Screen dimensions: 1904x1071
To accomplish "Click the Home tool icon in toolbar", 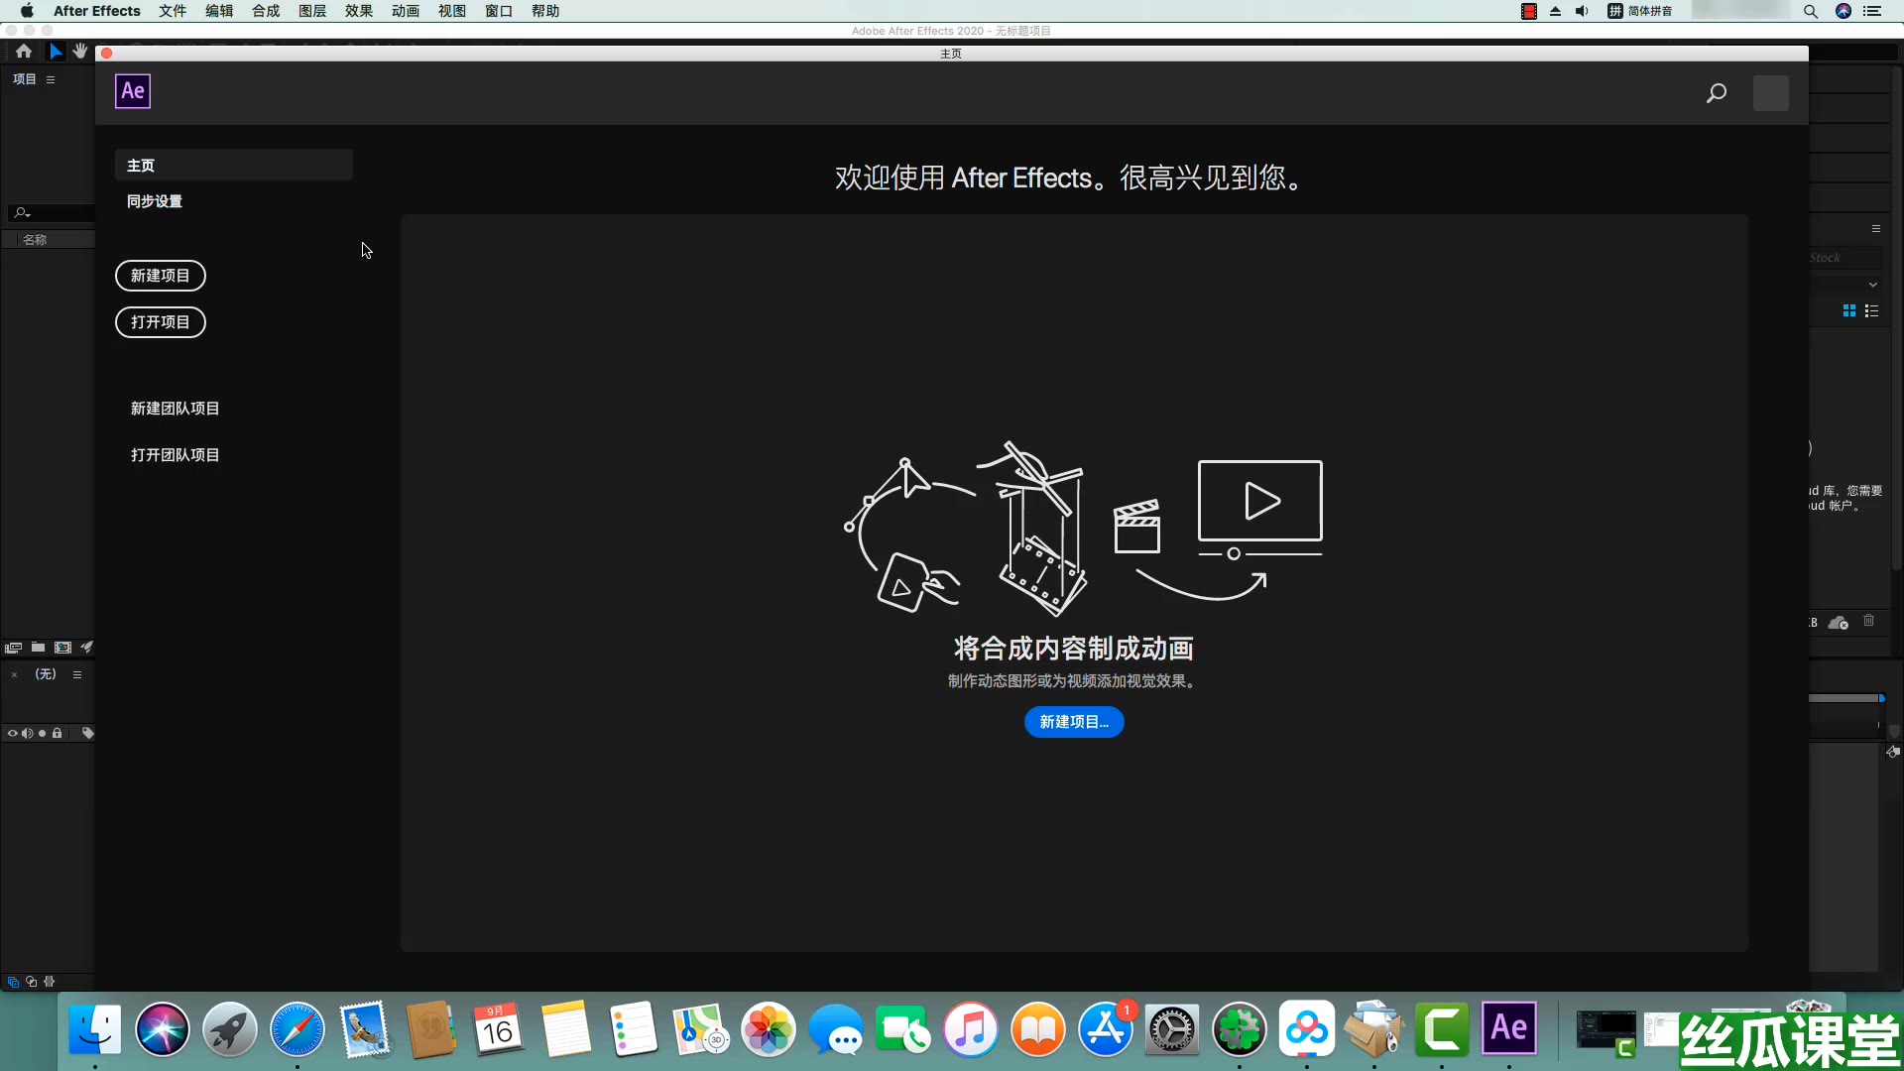I will pyautogui.click(x=24, y=51).
